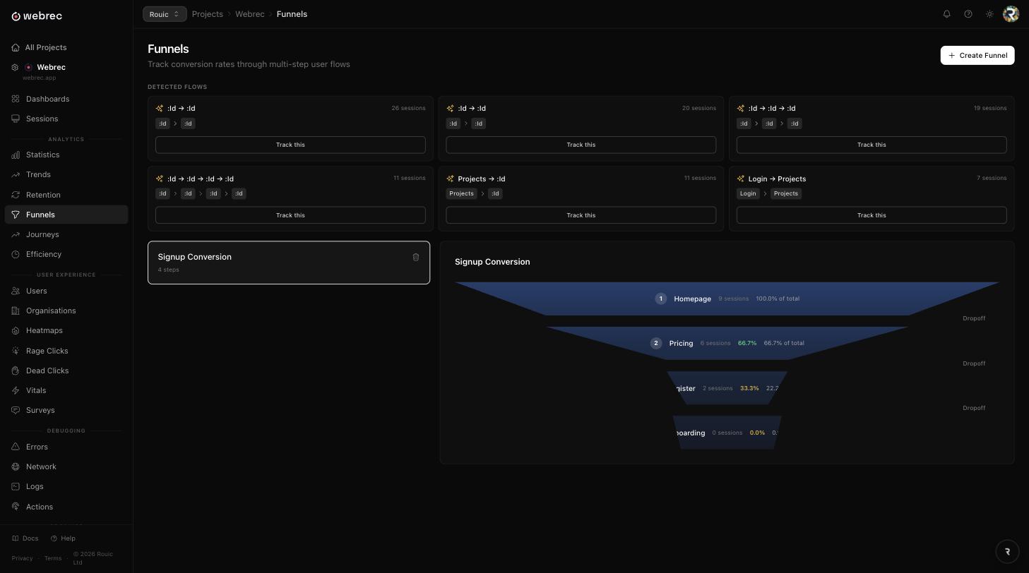The width and height of the screenshot is (1029, 573).
Task: Open the help question-mark icon in top bar
Action: pyautogui.click(x=968, y=14)
